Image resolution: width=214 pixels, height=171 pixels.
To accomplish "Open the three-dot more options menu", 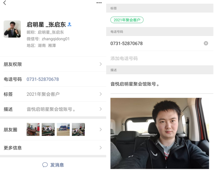I will [x=99, y=3].
